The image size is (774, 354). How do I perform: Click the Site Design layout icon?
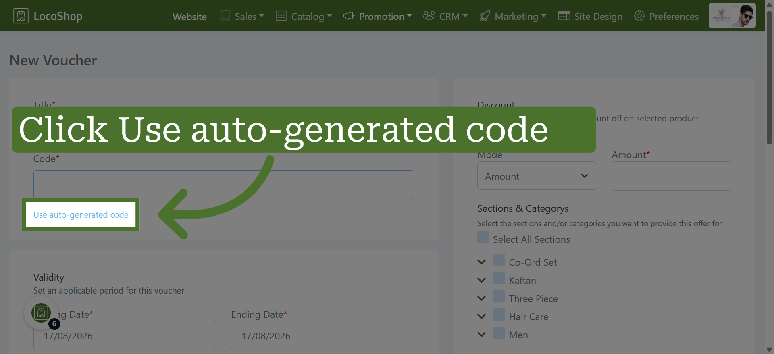pyautogui.click(x=564, y=16)
